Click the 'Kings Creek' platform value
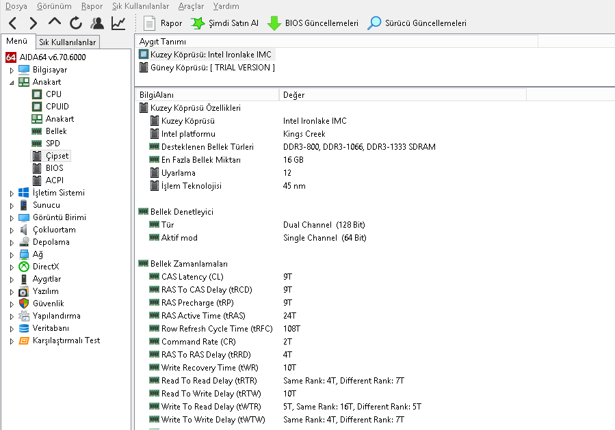 [x=304, y=134]
